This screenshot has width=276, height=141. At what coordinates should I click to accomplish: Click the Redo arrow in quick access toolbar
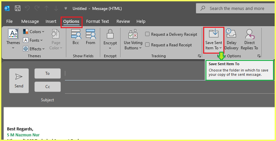[x=37, y=8]
